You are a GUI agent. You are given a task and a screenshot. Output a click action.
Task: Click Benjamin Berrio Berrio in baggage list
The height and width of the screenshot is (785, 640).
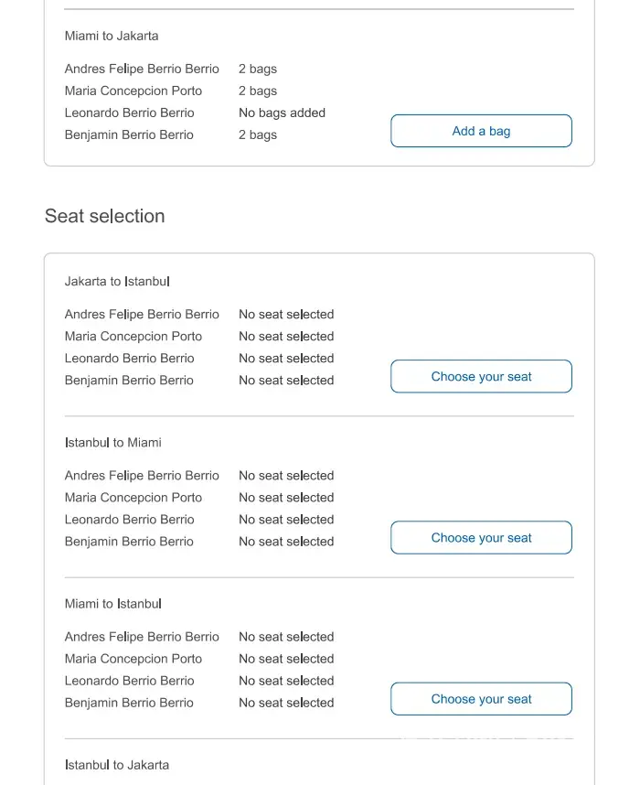click(x=129, y=135)
